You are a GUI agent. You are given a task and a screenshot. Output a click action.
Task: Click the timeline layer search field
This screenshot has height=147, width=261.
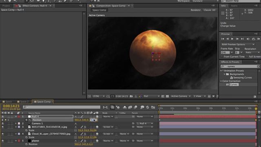62,107
